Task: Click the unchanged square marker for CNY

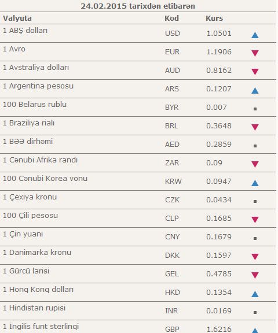Action: [255, 239]
